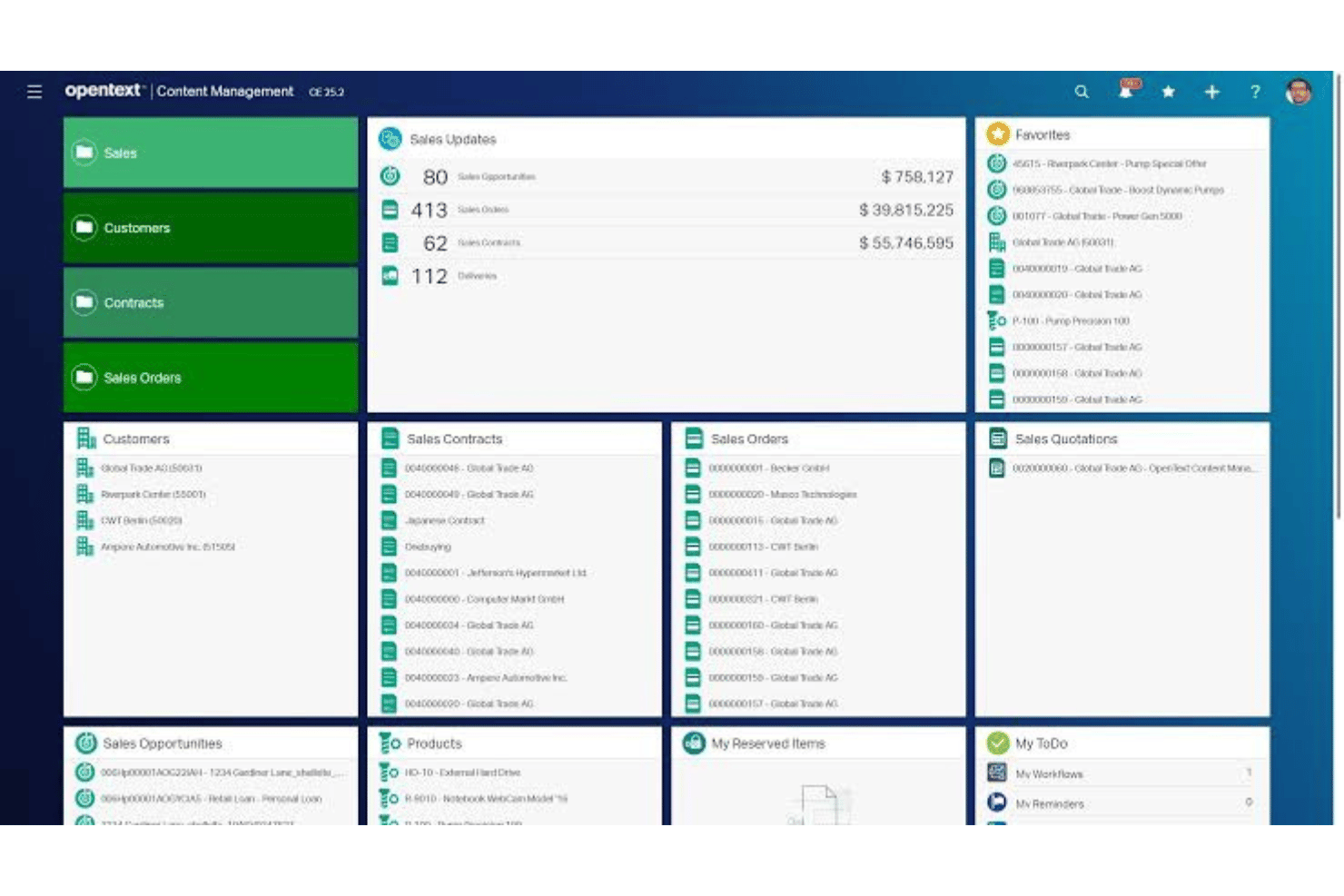Viewport: 1344px width, 896px height.
Task: Open favorite 0000000159 - Global Trade AG
Action: click(1077, 399)
